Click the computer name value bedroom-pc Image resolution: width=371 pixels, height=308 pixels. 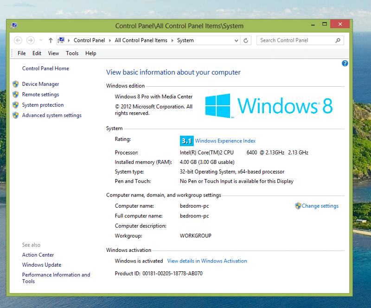[194, 206]
